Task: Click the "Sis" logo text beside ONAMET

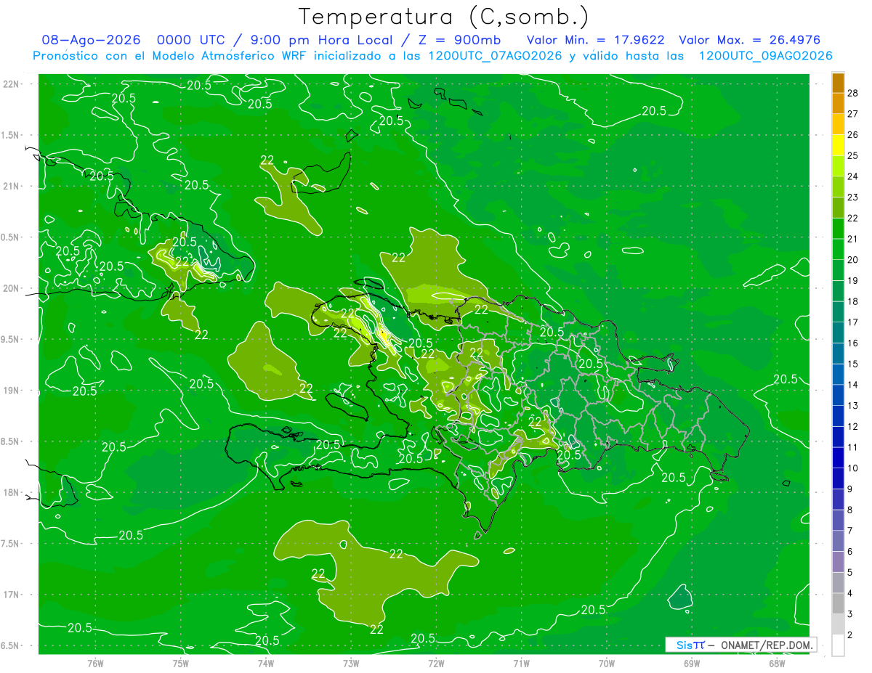Action: pyautogui.click(x=684, y=645)
